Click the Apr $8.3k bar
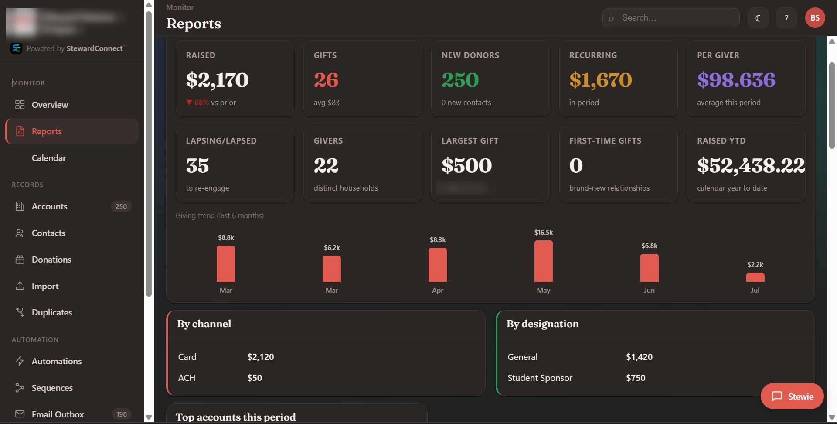837x424 pixels. (438, 265)
